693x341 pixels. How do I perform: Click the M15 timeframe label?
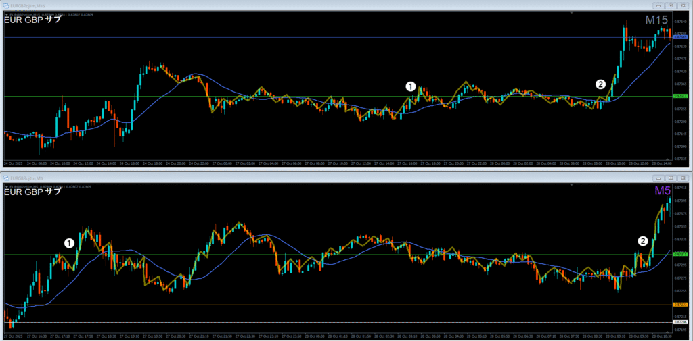pyautogui.click(x=657, y=20)
